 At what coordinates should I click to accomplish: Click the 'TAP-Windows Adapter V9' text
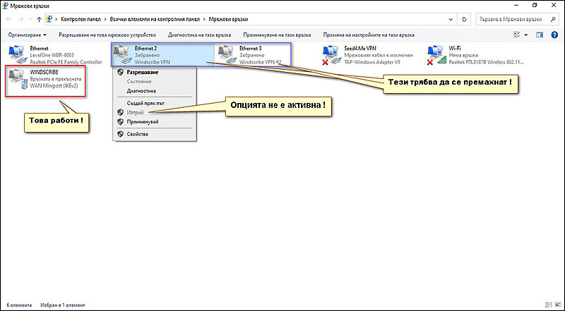(x=372, y=61)
